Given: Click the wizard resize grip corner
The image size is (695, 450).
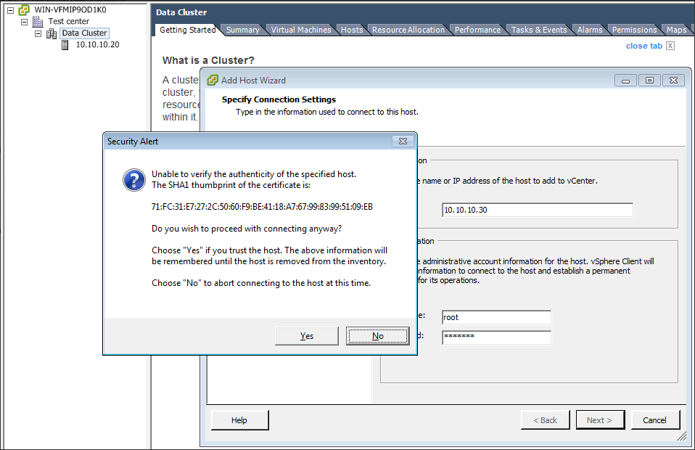Looking at the screenshot, I should click(682, 437).
